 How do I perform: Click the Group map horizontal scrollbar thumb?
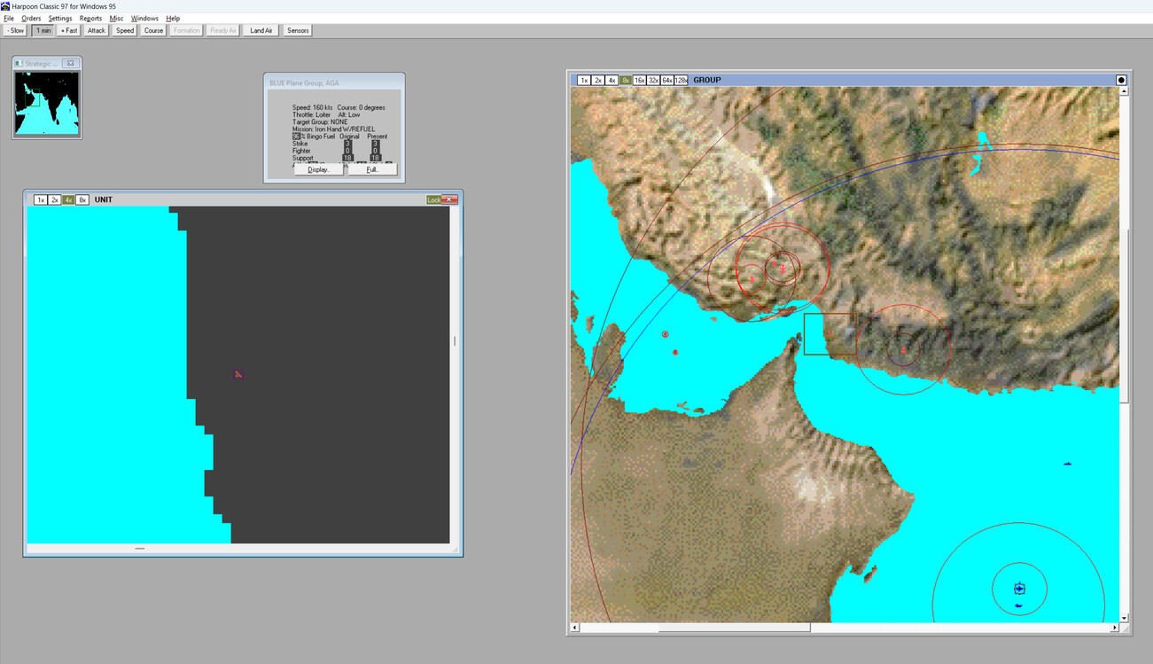pyautogui.click(x=734, y=628)
